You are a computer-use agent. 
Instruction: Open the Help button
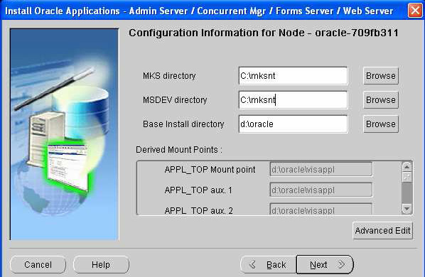pos(101,264)
